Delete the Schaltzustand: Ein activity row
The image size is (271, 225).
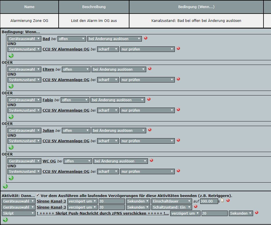pos(196,206)
